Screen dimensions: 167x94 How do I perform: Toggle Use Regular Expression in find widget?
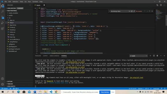[x=134, y=11]
